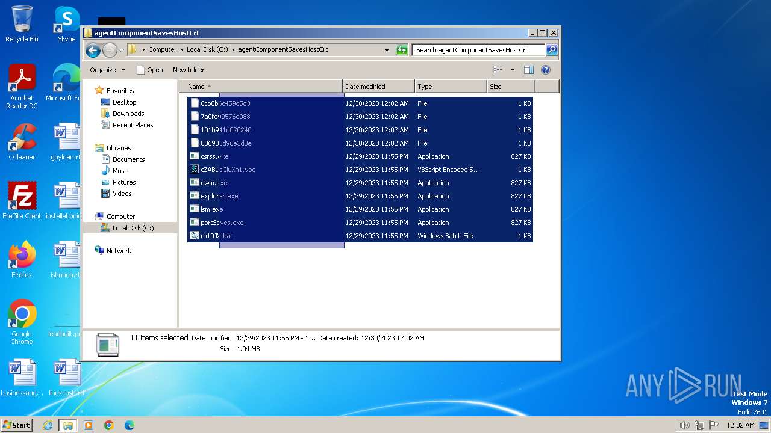
Task: Select Downloads in Favorites
Action: click(128, 114)
